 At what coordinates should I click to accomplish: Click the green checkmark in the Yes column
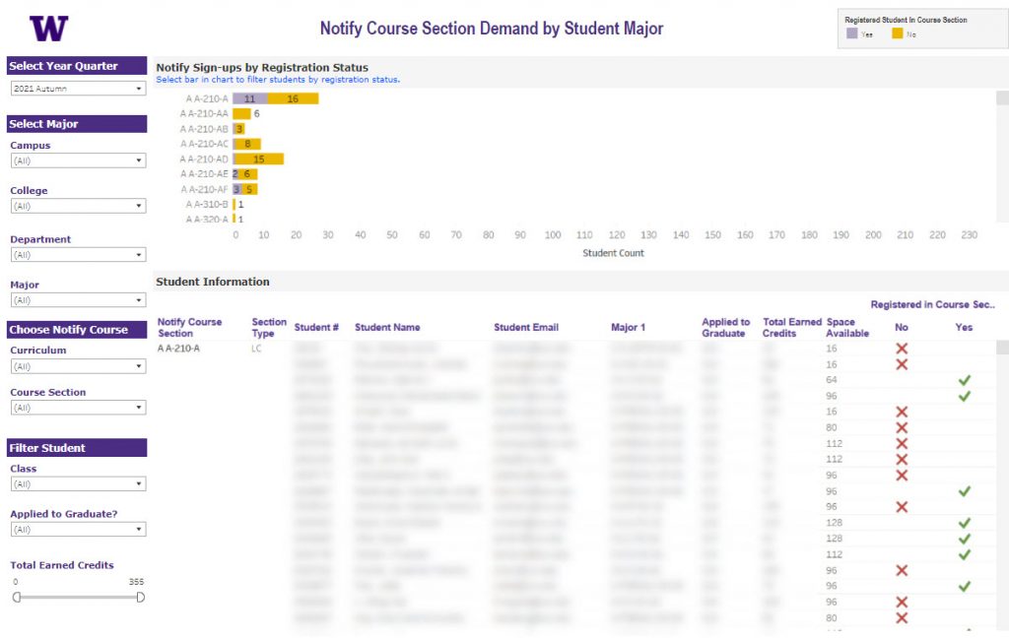point(965,381)
